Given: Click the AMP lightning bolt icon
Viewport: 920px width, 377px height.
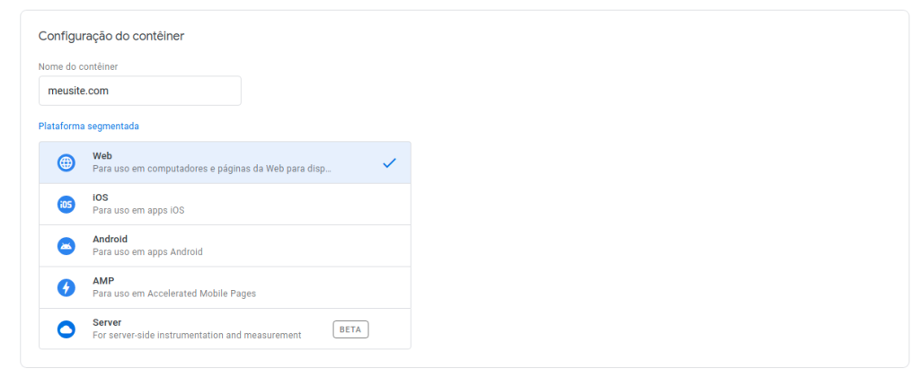Looking at the screenshot, I should [66, 288].
